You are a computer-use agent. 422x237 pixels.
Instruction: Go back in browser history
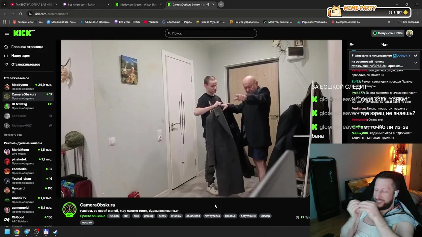point(5,14)
